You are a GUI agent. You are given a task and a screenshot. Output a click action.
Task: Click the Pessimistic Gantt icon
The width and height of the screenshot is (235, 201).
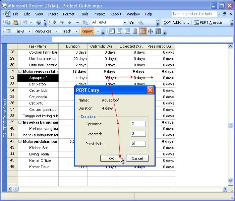click(x=127, y=31)
